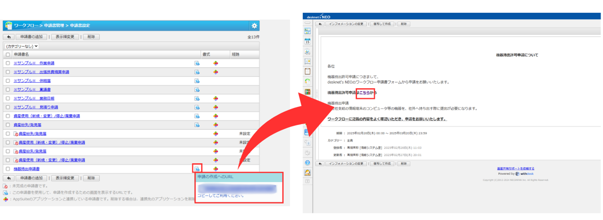Expand the (カテゴリーなし) category dropdown
Image resolution: width=603 pixels, height=220 pixels.
coord(22,47)
